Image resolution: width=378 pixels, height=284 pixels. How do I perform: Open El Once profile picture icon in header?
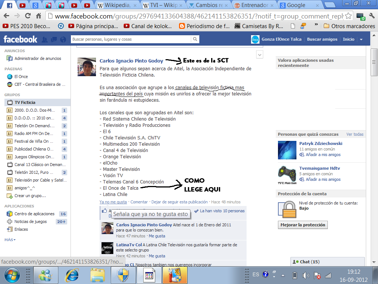click(255, 39)
